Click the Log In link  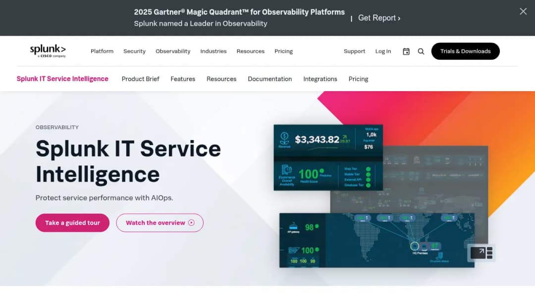(x=383, y=51)
